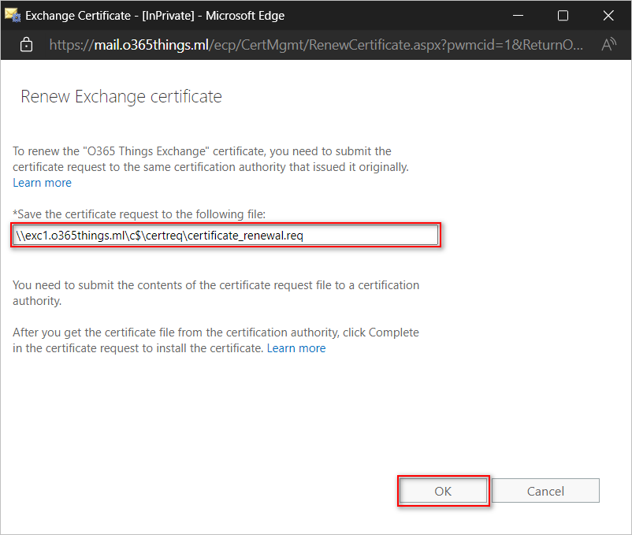
Task: Click the certificate request file path field
Action: tap(225, 236)
